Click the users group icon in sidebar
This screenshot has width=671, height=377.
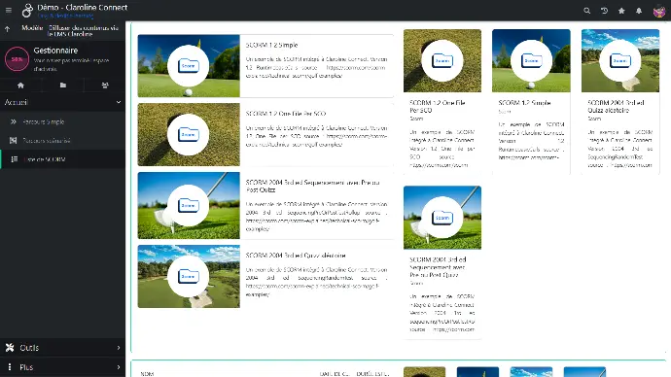[105, 86]
